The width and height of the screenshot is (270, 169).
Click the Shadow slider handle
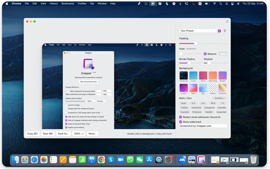[x=209, y=63]
